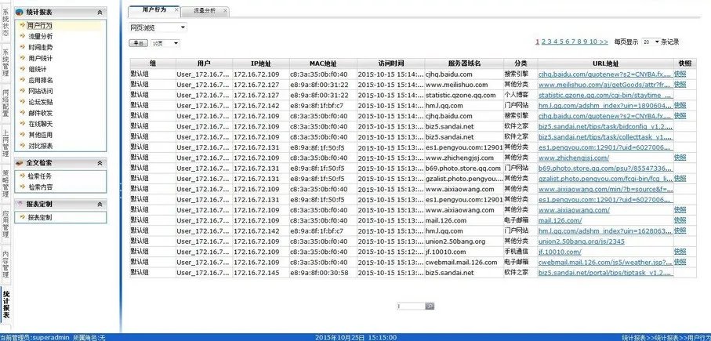Open the 用户统计 report item
The width and height of the screenshot is (711, 341).
(40, 59)
